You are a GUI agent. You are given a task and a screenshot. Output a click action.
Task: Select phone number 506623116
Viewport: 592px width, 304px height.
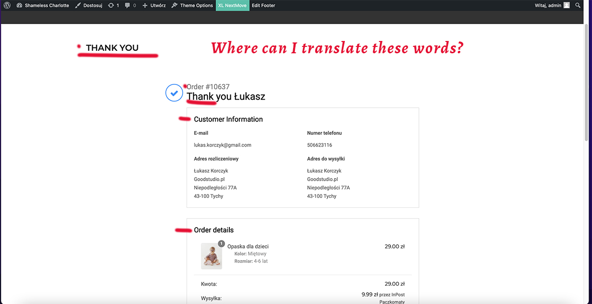(x=320, y=145)
